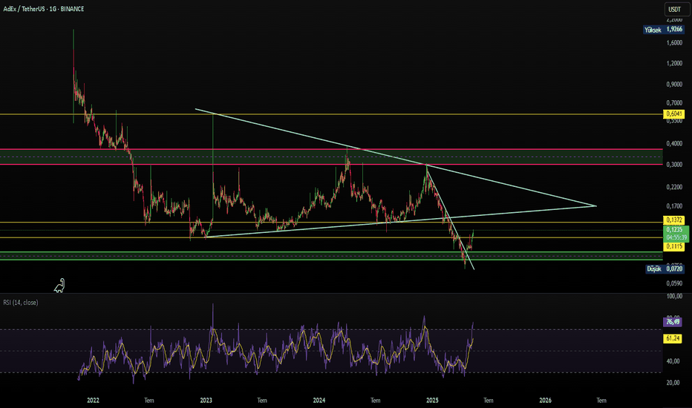Select the triangle apex where trendlines converge

(595, 205)
